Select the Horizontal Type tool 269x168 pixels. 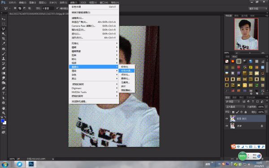(x=4, y=93)
